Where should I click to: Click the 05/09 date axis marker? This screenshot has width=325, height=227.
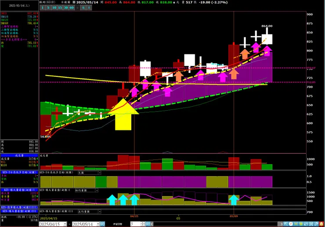click(x=234, y=216)
